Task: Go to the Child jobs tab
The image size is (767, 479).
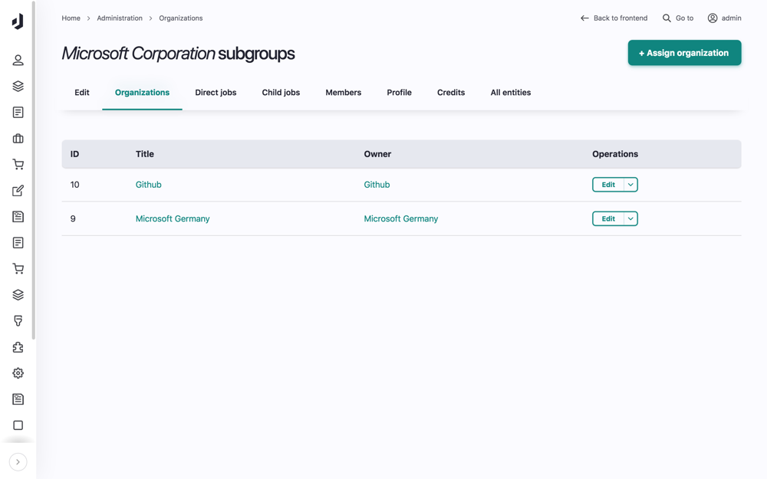Action: [x=281, y=93]
